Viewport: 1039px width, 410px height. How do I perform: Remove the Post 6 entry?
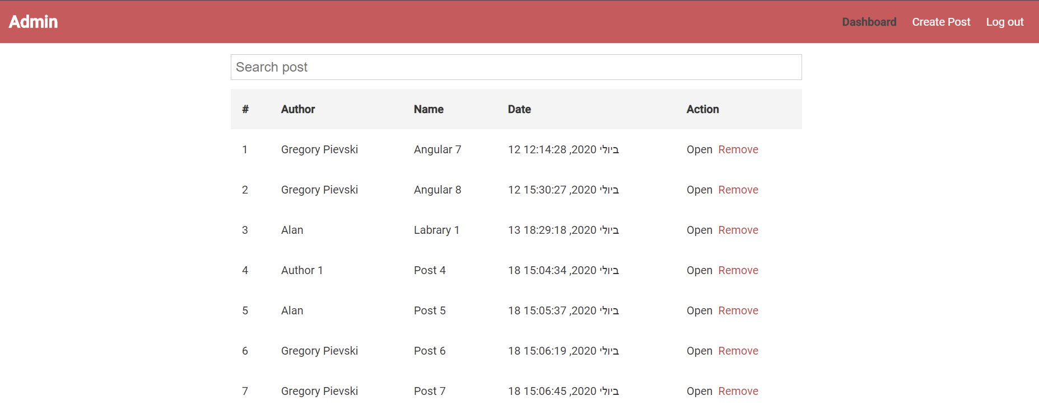738,351
